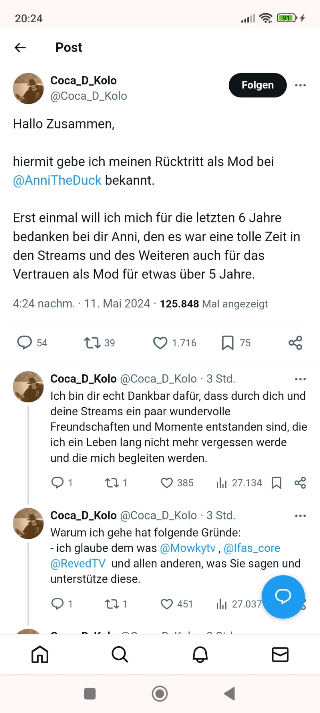Image resolution: width=320 pixels, height=713 pixels.
Task: Like the main post with 1.716 likes
Action: click(x=160, y=343)
